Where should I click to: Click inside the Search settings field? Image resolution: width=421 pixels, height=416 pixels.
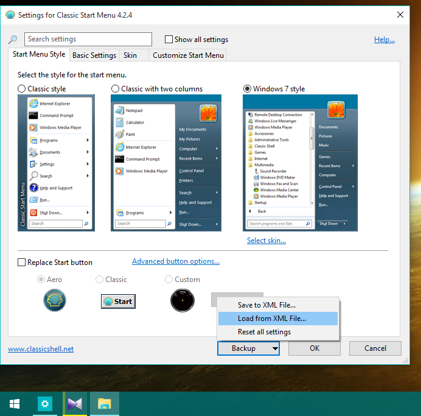pos(88,39)
